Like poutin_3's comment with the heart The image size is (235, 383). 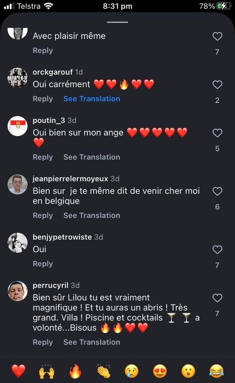(217, 133)
